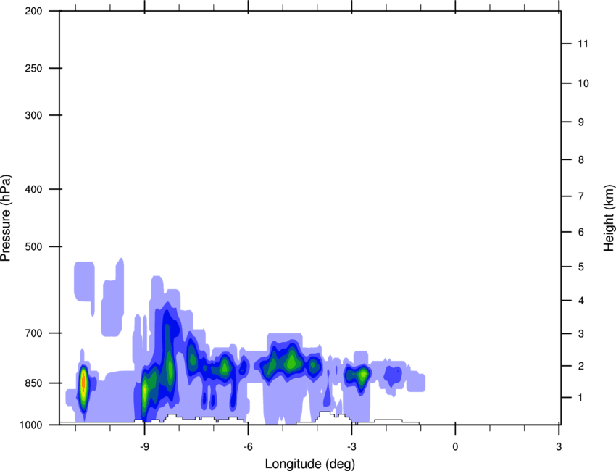Click the 700 pressure tick label
Image resolution: width=616 pixels, height=471 pixels.
(33, 333)
